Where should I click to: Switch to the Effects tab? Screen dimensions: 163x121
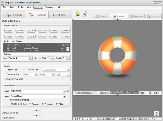pyautogui.click(x=59, y=15)
